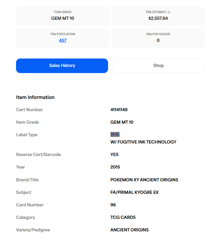Click the PSA Pop Higher value 0
This screenshot has width=224, height=241.
pos(158,40)
